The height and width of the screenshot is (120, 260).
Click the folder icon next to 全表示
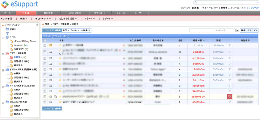(x=7, y=29)
